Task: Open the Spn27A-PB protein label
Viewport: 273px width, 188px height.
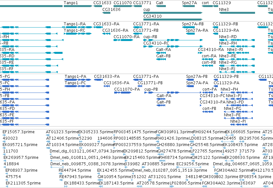Action: [197, 77]
